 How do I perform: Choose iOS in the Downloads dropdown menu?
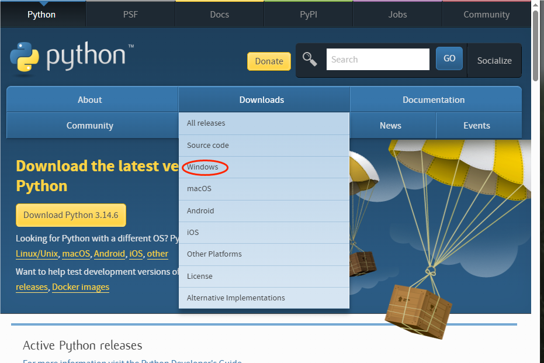point(264,233)
